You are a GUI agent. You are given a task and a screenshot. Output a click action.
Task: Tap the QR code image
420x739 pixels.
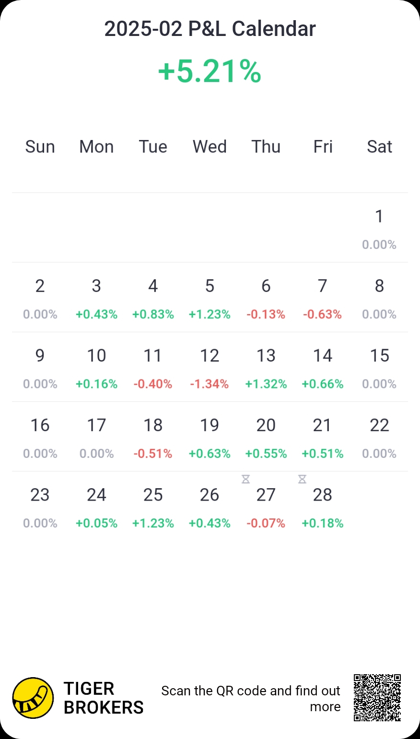[x=377, y=698]
